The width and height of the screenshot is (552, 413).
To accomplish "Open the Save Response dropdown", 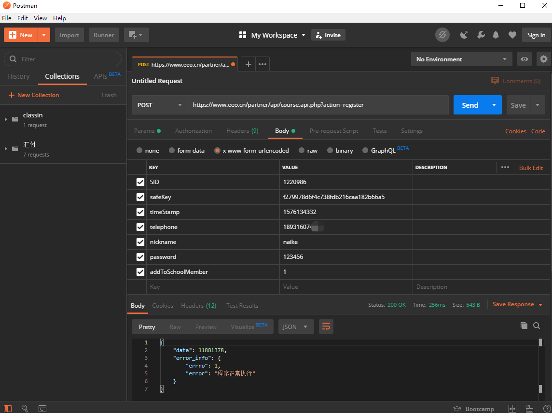I will coord(517,304).
